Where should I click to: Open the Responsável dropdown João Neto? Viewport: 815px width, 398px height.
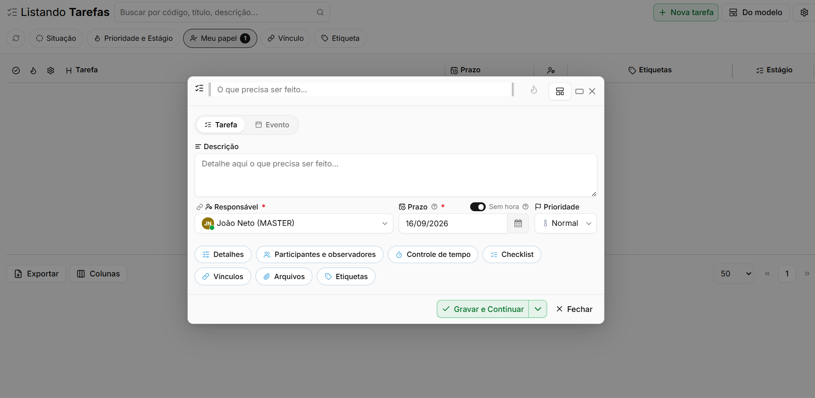click(x=294, y=224)
